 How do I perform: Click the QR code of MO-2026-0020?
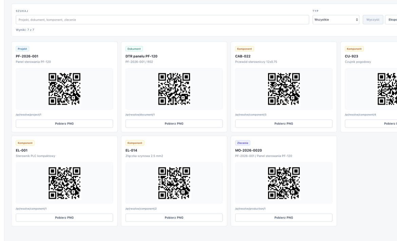(284, 183)
